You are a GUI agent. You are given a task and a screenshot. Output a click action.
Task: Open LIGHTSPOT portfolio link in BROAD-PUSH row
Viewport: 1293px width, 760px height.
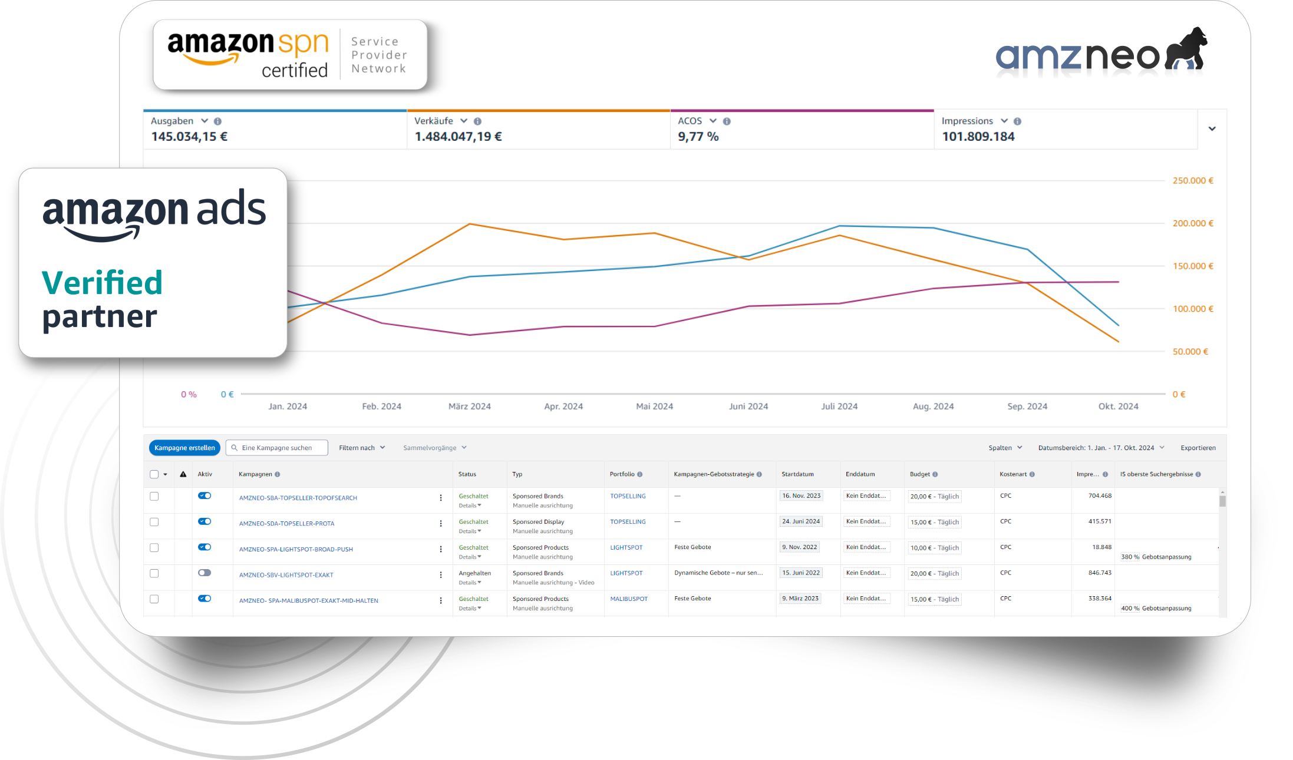coord(626,547)
